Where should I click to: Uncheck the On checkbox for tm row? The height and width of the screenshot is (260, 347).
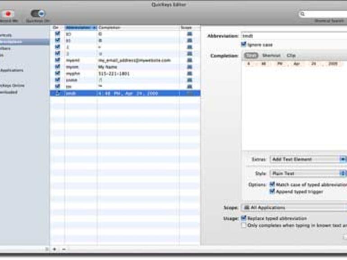(x=57, y=86)
